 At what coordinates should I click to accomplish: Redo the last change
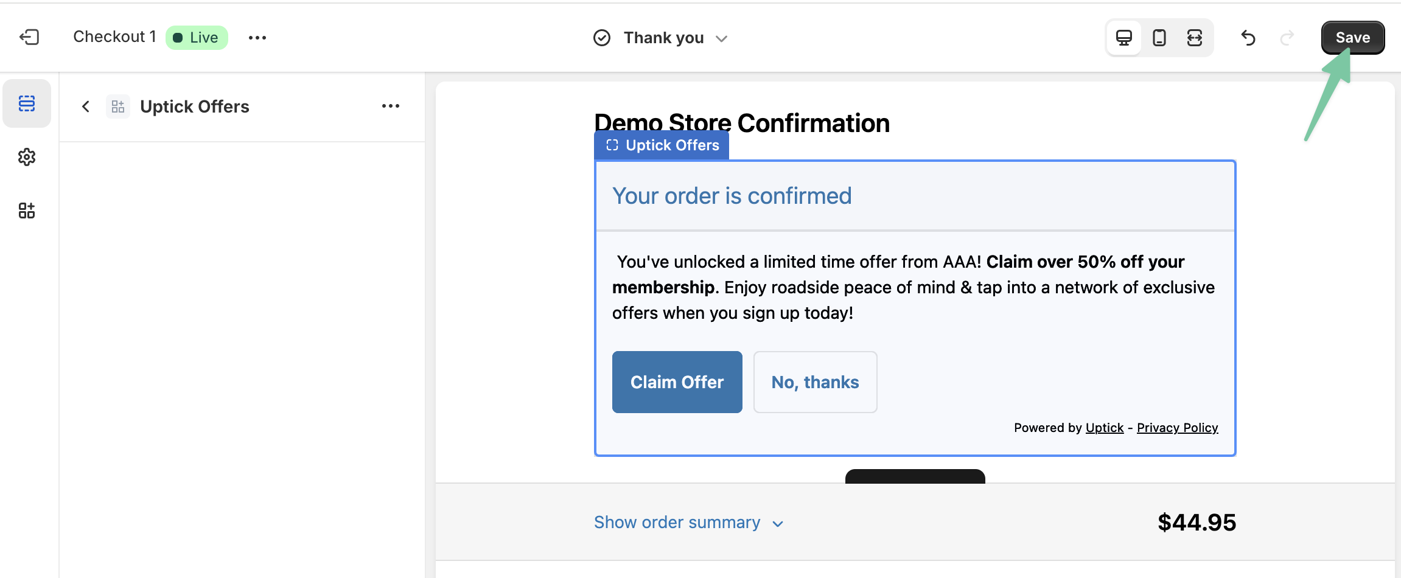point(1287,38)
